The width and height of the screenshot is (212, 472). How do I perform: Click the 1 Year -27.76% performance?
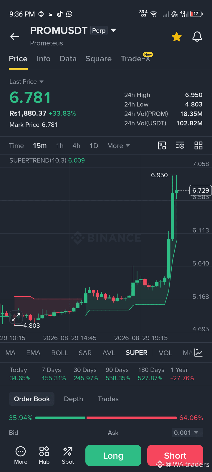(x=182, y=374)
